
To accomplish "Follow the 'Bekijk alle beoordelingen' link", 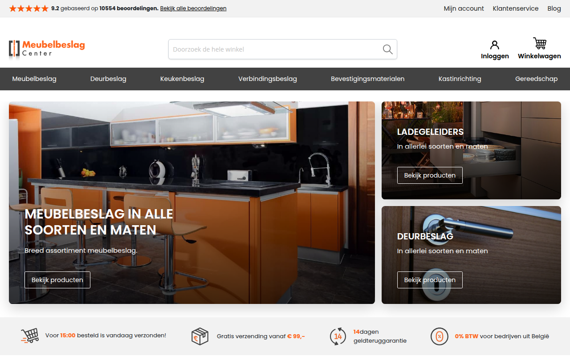I will [x=193, y=8].
